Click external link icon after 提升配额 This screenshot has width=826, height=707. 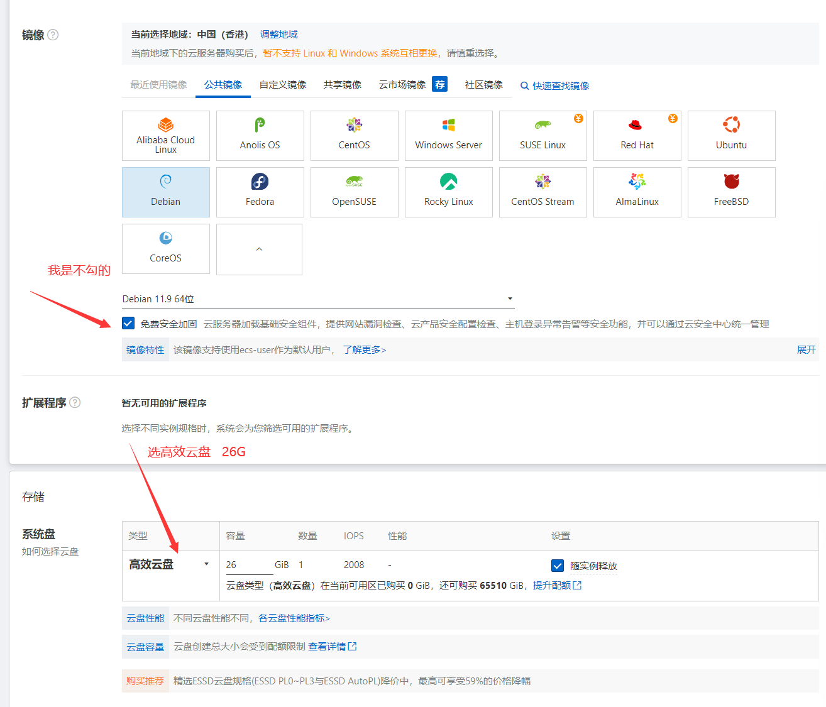(x=577, y=585)
